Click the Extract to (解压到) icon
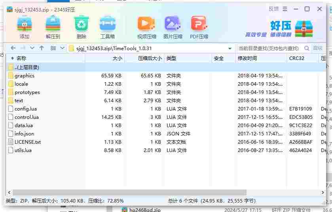 (x=53, y=24)
